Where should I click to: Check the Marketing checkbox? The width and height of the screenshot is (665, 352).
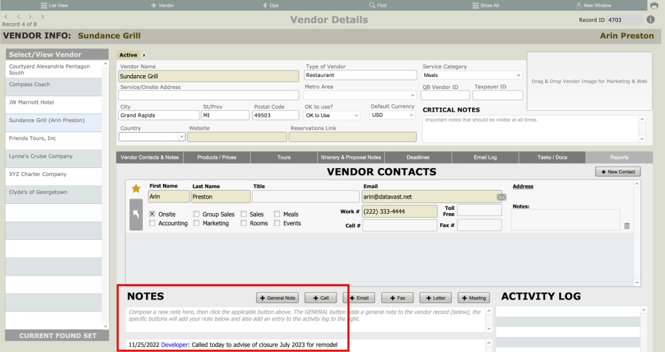point(196,222)
